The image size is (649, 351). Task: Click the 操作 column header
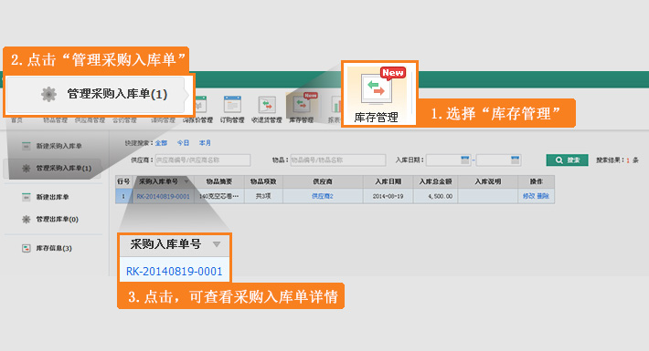536,181
